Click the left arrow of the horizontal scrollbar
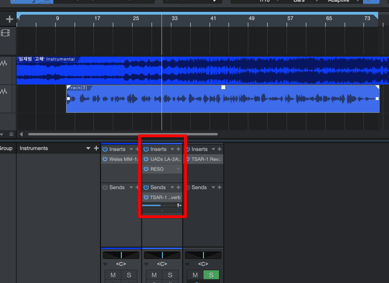This screenshot has height=283, width=389. point(21,134)
